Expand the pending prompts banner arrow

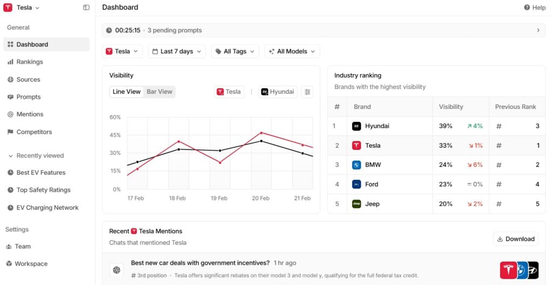(538, 30)
